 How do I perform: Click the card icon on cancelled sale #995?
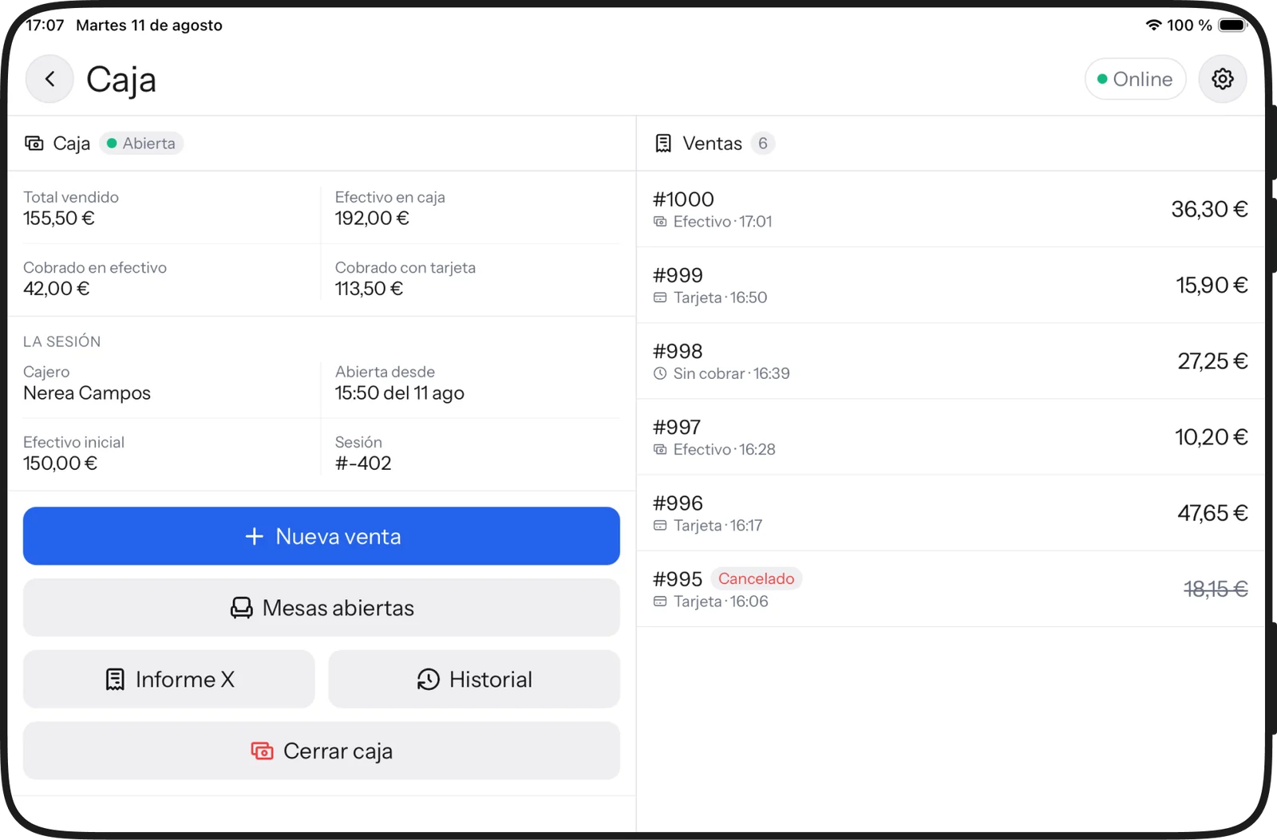click(x=660, y=601)
